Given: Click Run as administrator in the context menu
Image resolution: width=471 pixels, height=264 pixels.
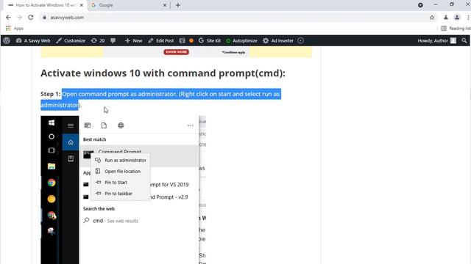Looking at the screenshot, I should (121, 161).
